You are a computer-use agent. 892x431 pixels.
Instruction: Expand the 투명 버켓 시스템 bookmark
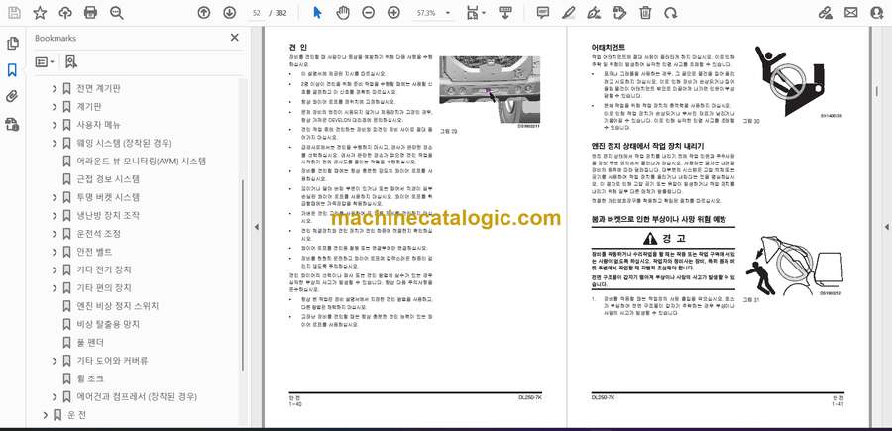(x=55, y=197)
